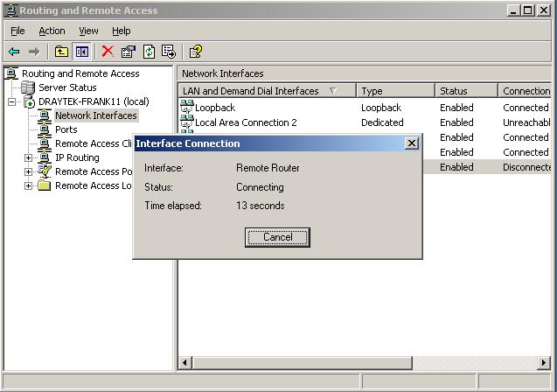The height and width of the screenshot is (392, 557).
Task: Select Network Interfaces in the tree
Action: click(96, 115)
